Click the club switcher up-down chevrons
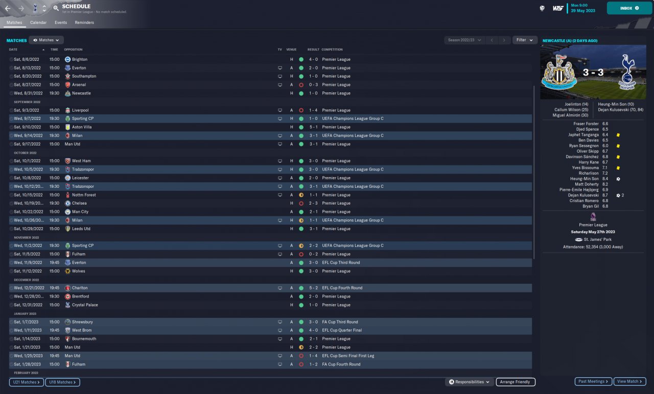The width and height of the screenshot is (654, 394). (x=44, y=8)
